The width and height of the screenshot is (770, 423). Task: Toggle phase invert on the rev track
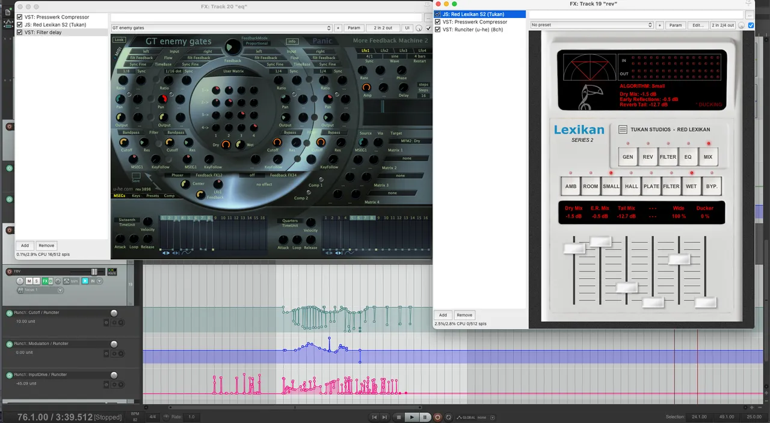[58, 281]
